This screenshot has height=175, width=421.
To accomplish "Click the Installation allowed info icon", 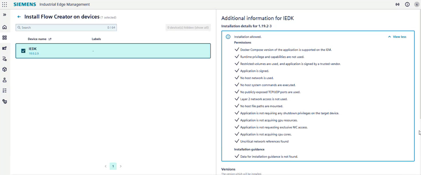I will pyautogui.click(x=228, y=37).
